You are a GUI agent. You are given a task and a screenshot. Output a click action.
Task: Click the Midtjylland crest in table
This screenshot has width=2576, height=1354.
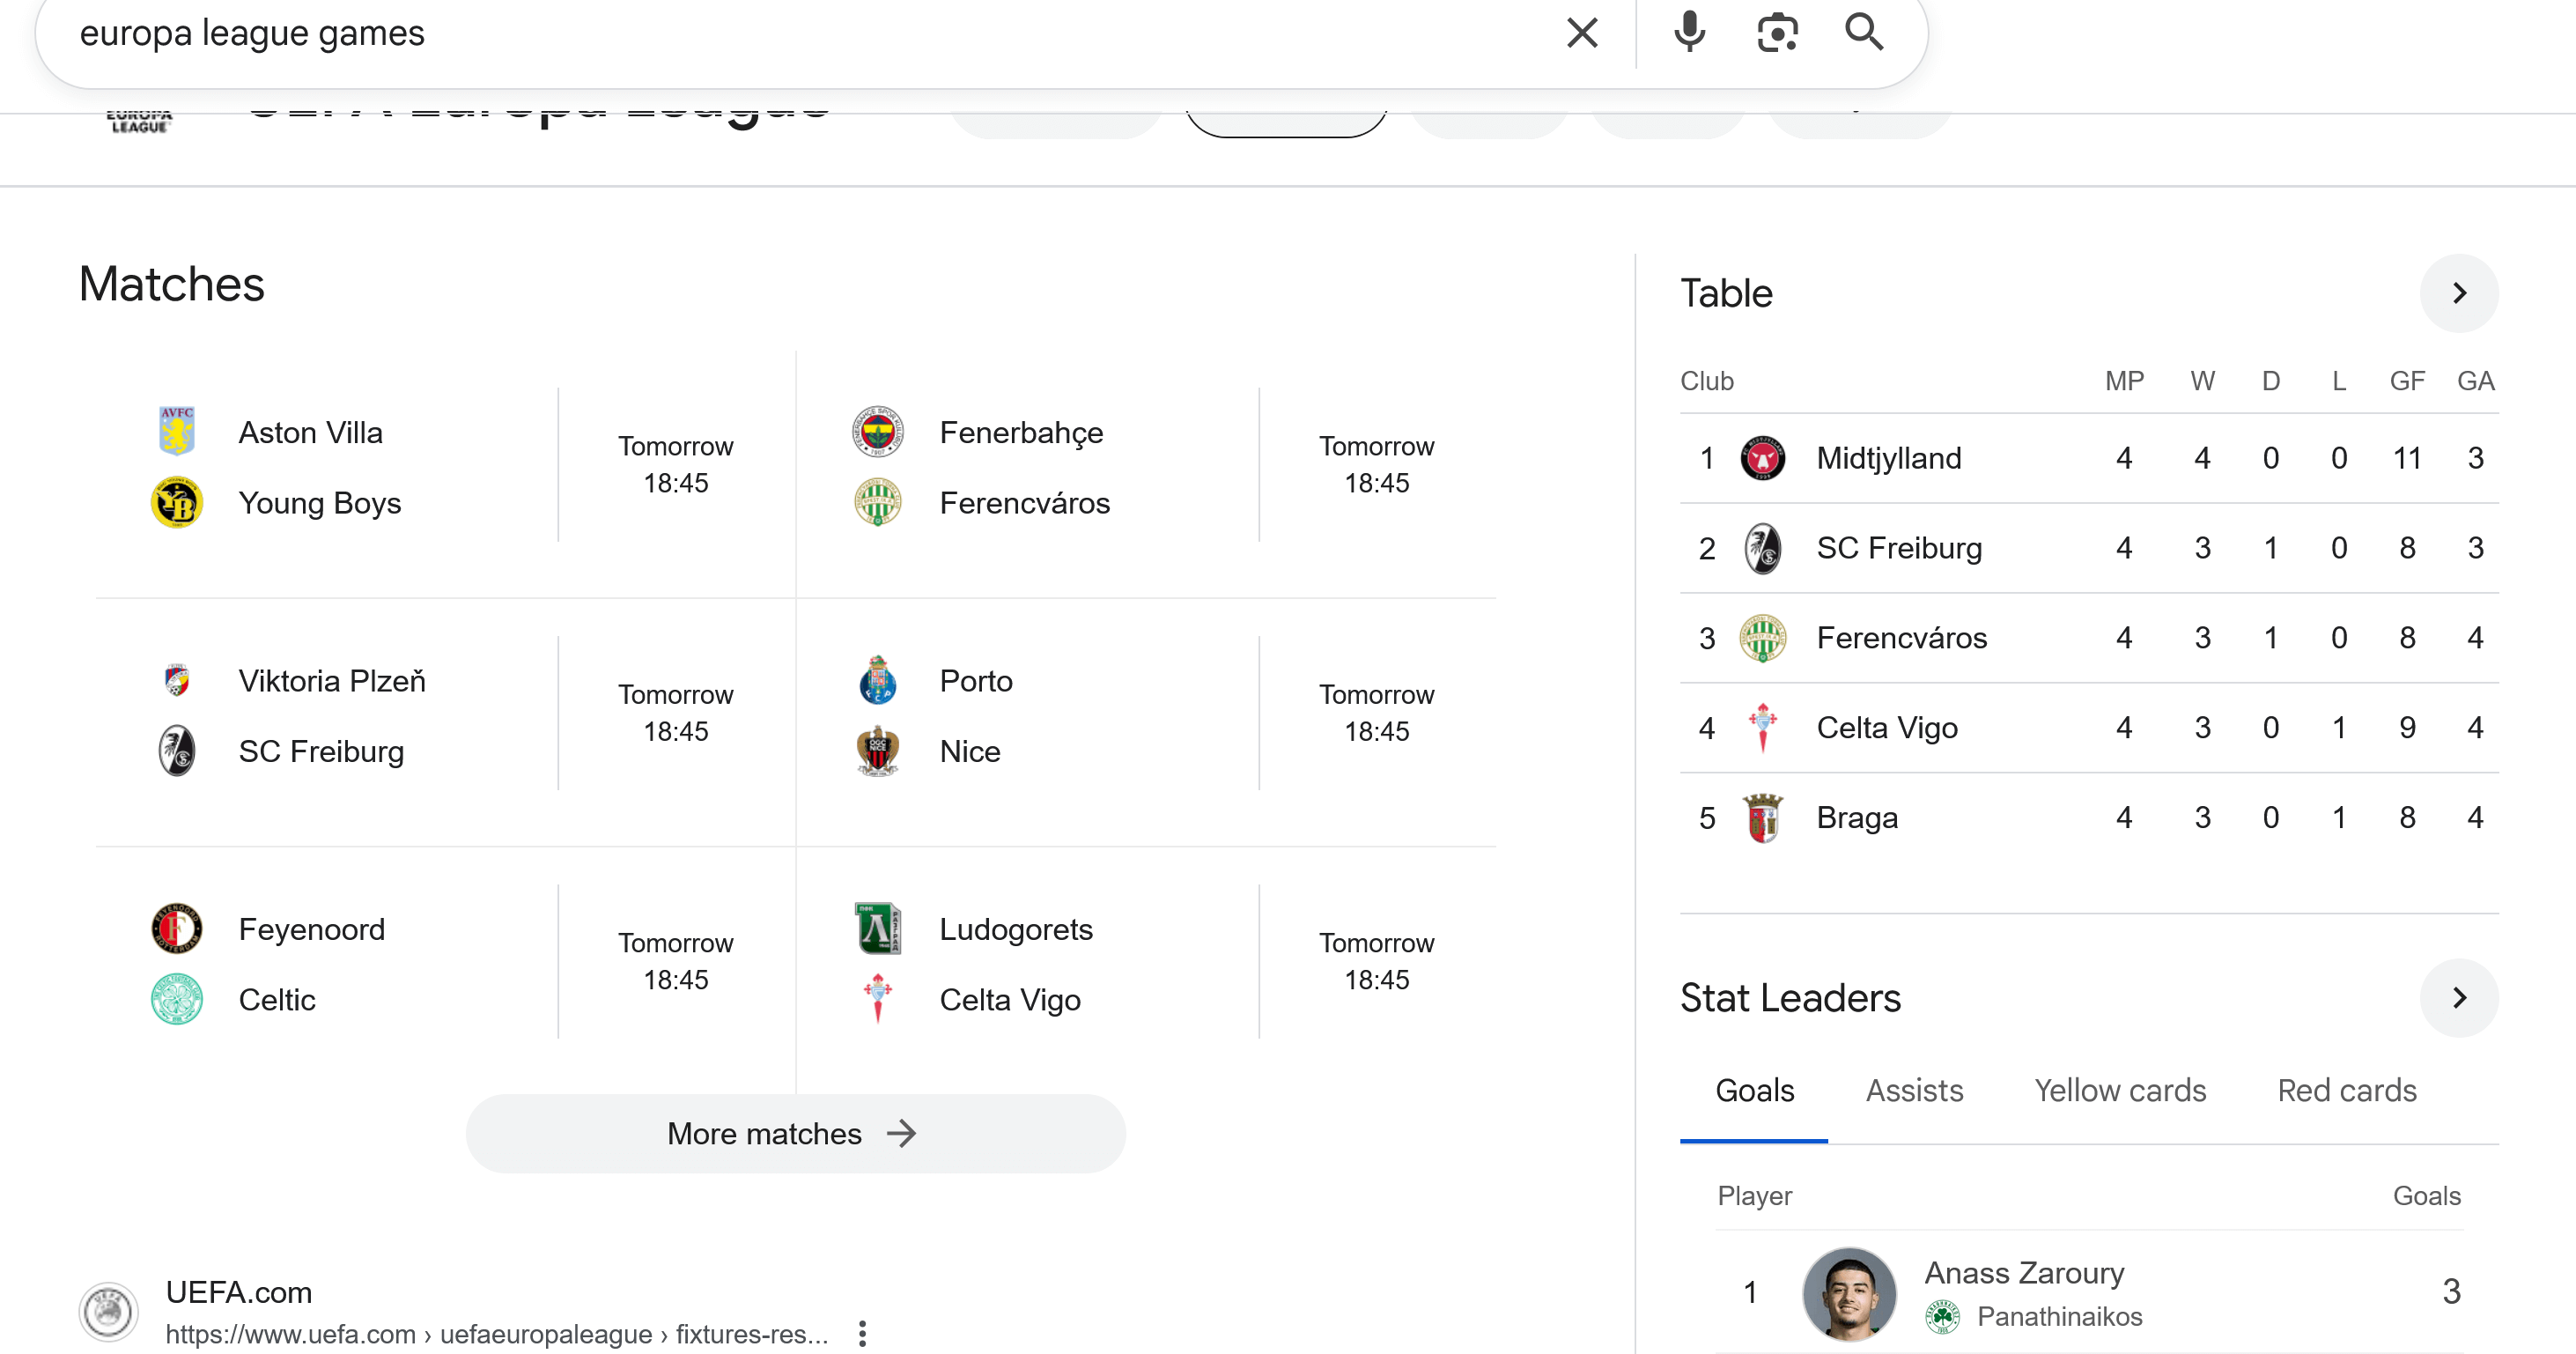[x=1762, y=458]
